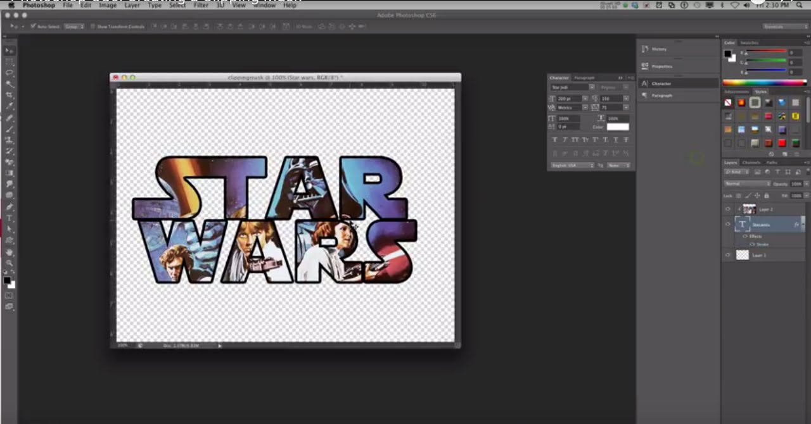
Task: Apply the red glossy style thumbnail
Action: point(782,142)
